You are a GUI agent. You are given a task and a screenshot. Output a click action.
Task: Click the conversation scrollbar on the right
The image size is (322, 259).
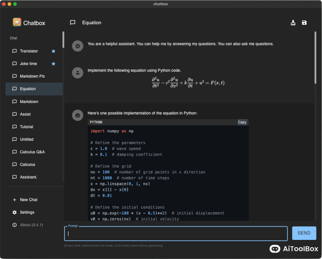tap(315, 57)
